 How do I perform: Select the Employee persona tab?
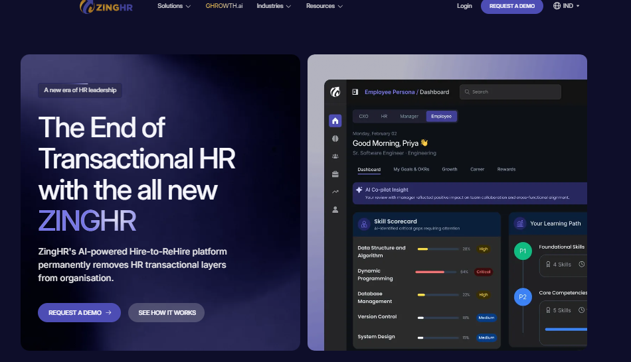point(442,117)
